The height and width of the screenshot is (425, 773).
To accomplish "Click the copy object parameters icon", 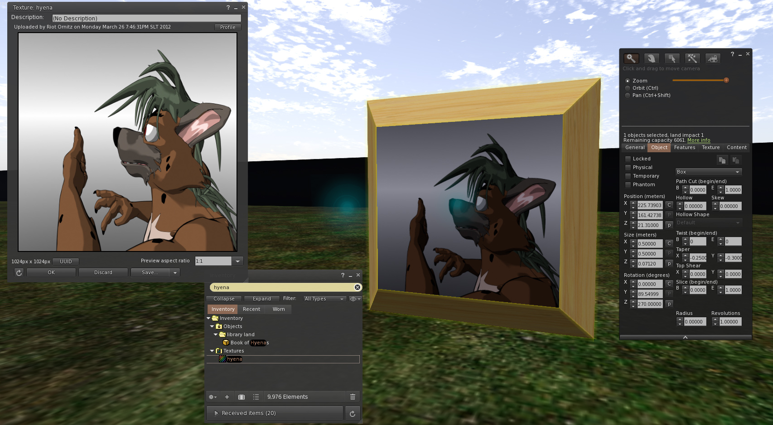I will point(722,160).
